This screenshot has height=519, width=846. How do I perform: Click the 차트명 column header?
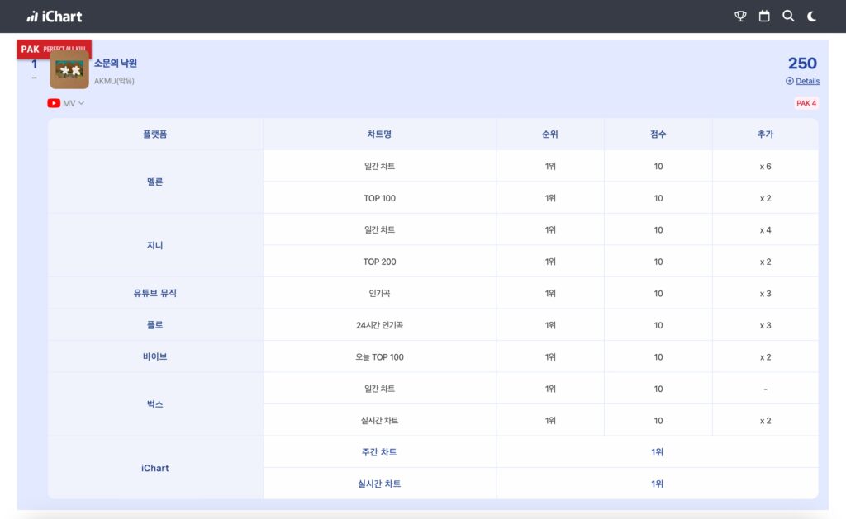click(x=379, y=134)
